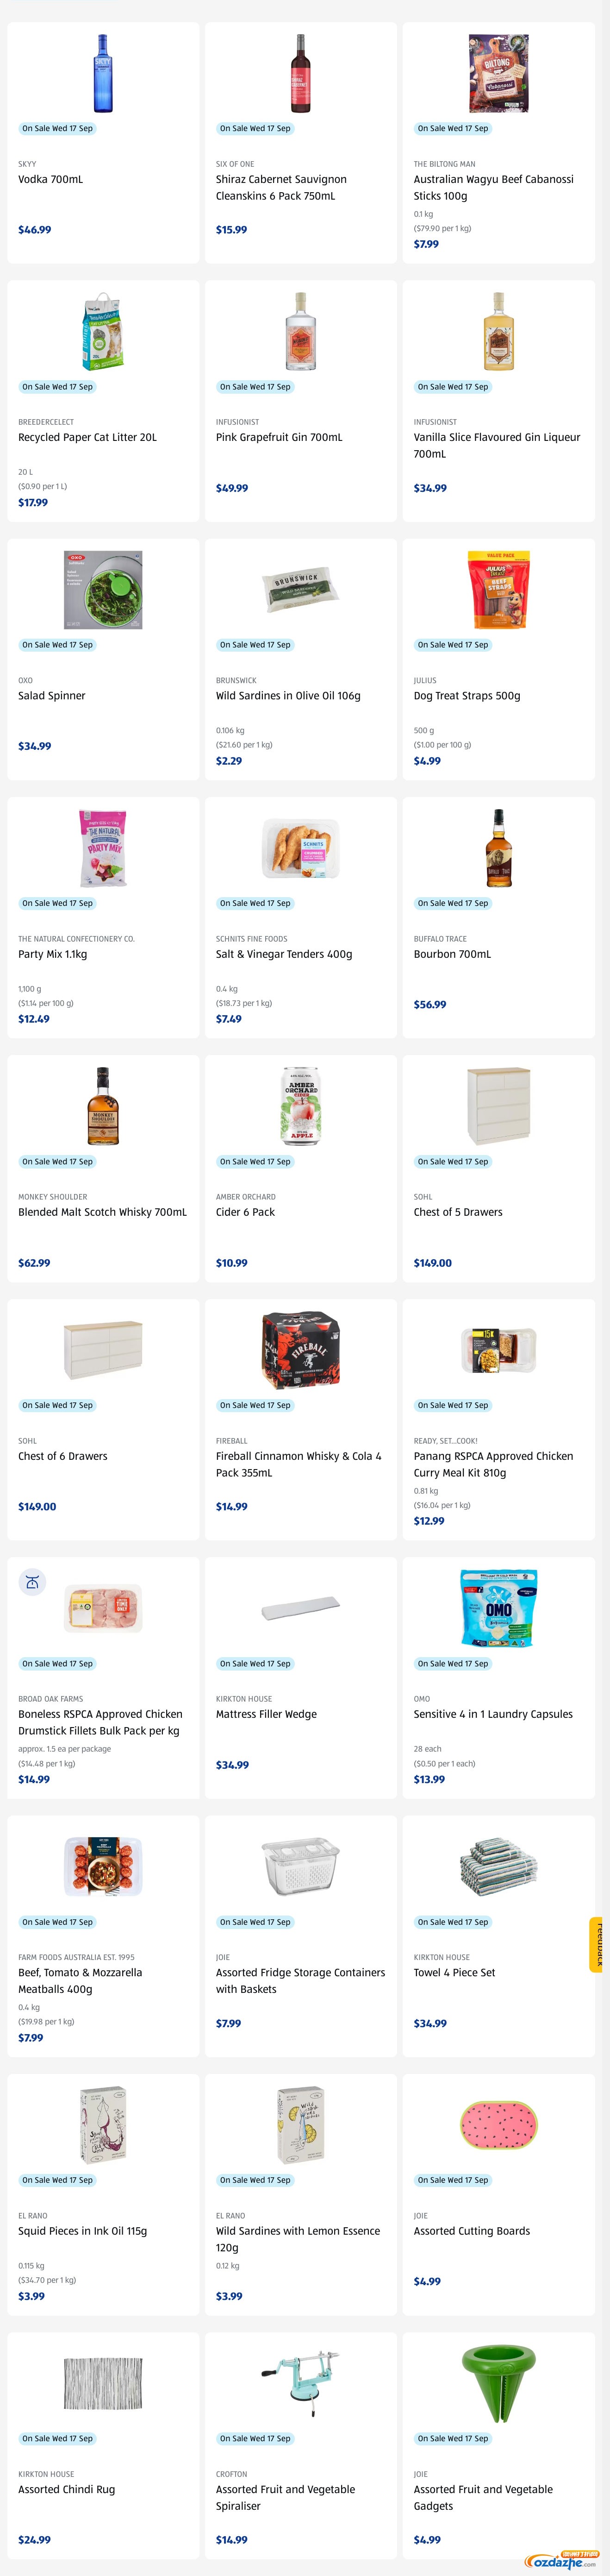Screen dimensions: 610x2576
Task: Open the SKYY Vodka 700mL product image
Action: [x=103, y=73]
